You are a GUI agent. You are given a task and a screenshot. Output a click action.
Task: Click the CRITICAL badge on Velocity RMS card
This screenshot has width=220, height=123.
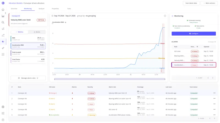coord(41,20)
